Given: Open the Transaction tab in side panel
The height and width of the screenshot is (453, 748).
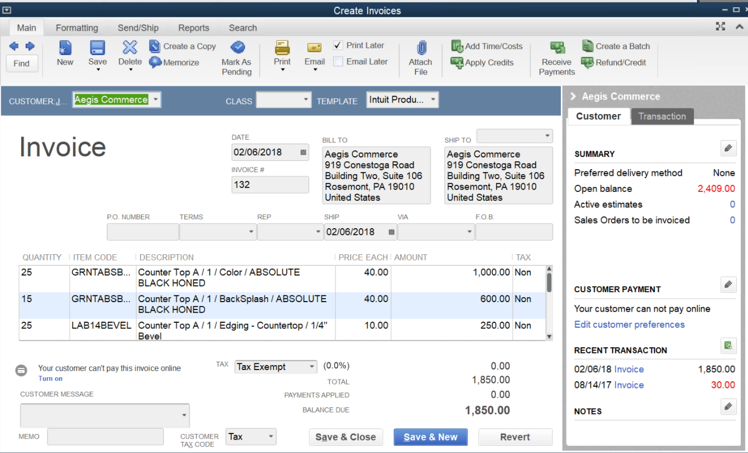Looking at the screenshot, I should pos(662,116).
